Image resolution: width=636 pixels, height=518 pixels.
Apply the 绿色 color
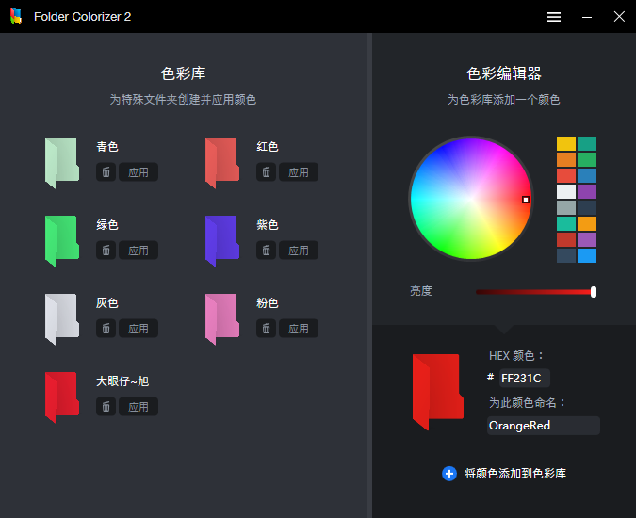(x=139, y=251)
